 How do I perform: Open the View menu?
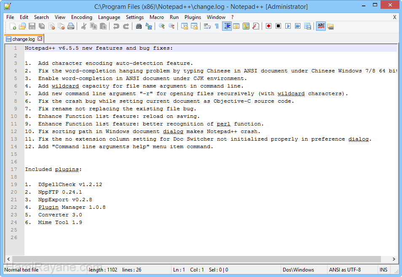coord(60,17)
